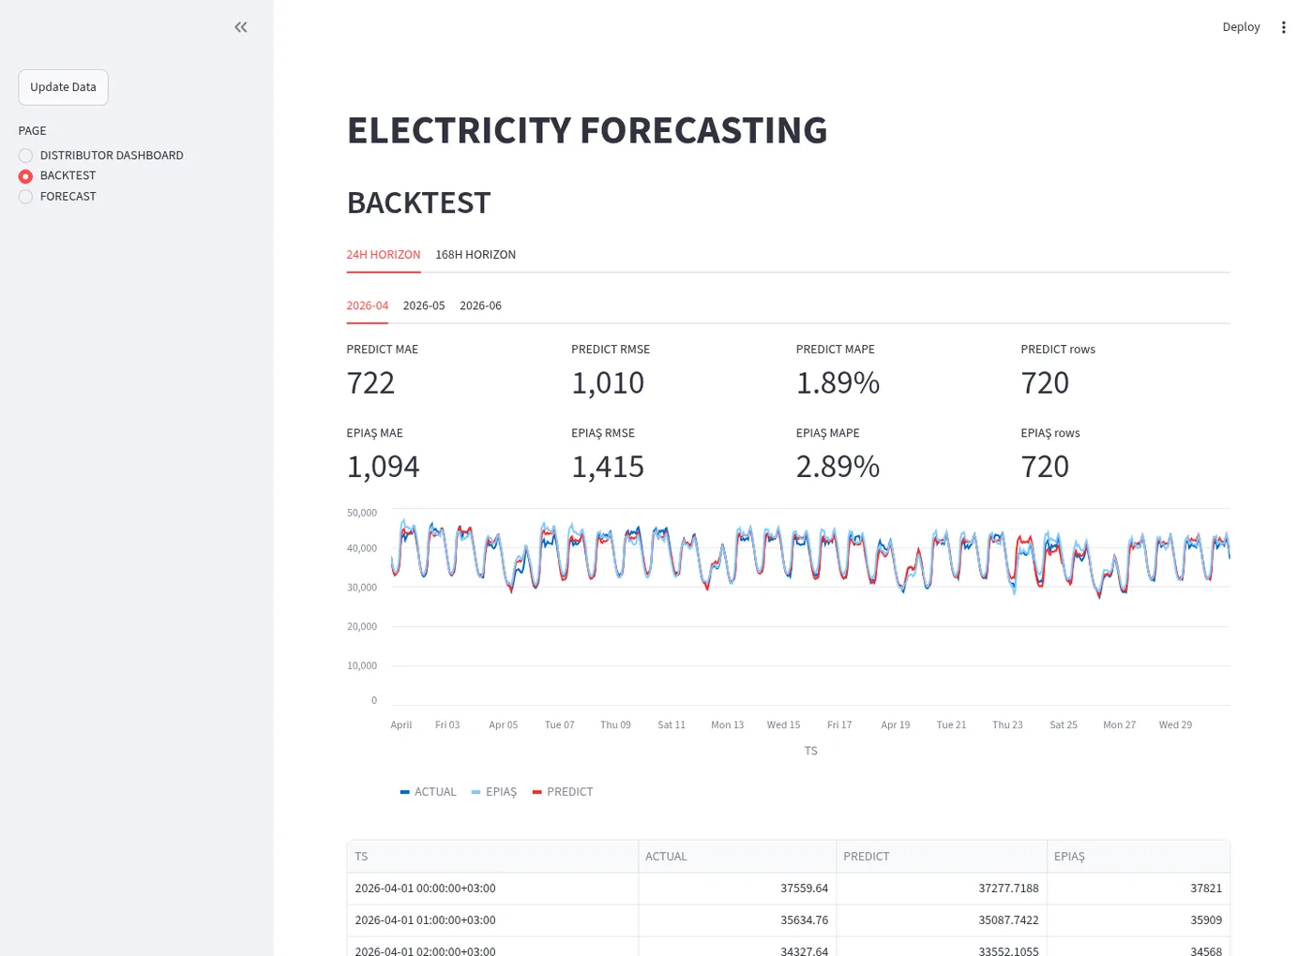Click the EPIAŞ rows metric label
Image resolution: width=1313 pixels, height=956 pixels.
tap(1050, 433)
